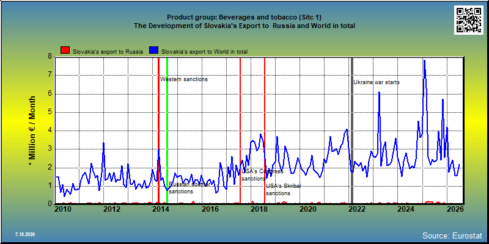This screenshot has height=244, width=489.
Task: Click the y-axis value 5
Action: 50,112
